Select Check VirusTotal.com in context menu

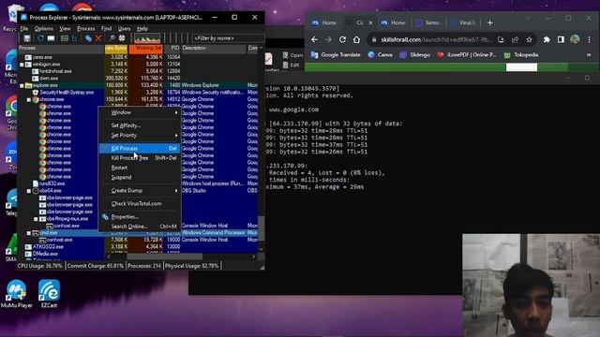(140, 204)
